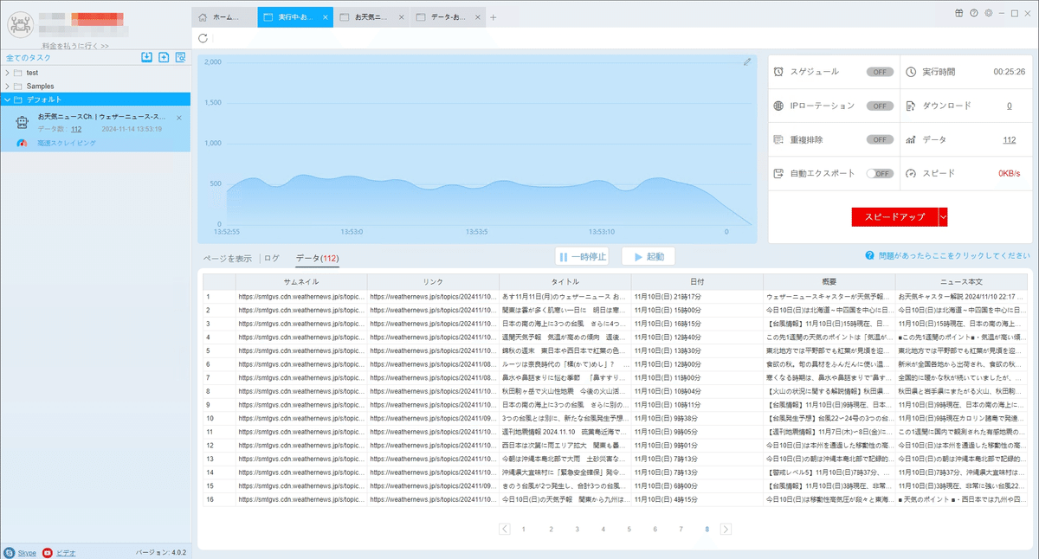The image size is (1039, 559).
Task: Open the ページを表示 tab
Action: pos(228,258)
